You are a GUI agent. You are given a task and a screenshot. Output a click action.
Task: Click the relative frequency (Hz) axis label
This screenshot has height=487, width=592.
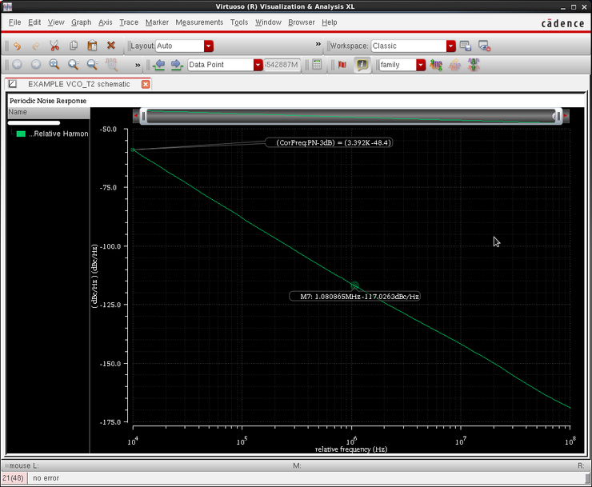[x=351, y=449]
